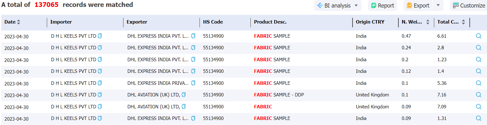487x125 pixels.
Task: Copy DHL EXPRESS INDIA PRIVA... exporter name
Action: (x=193, y=83)
